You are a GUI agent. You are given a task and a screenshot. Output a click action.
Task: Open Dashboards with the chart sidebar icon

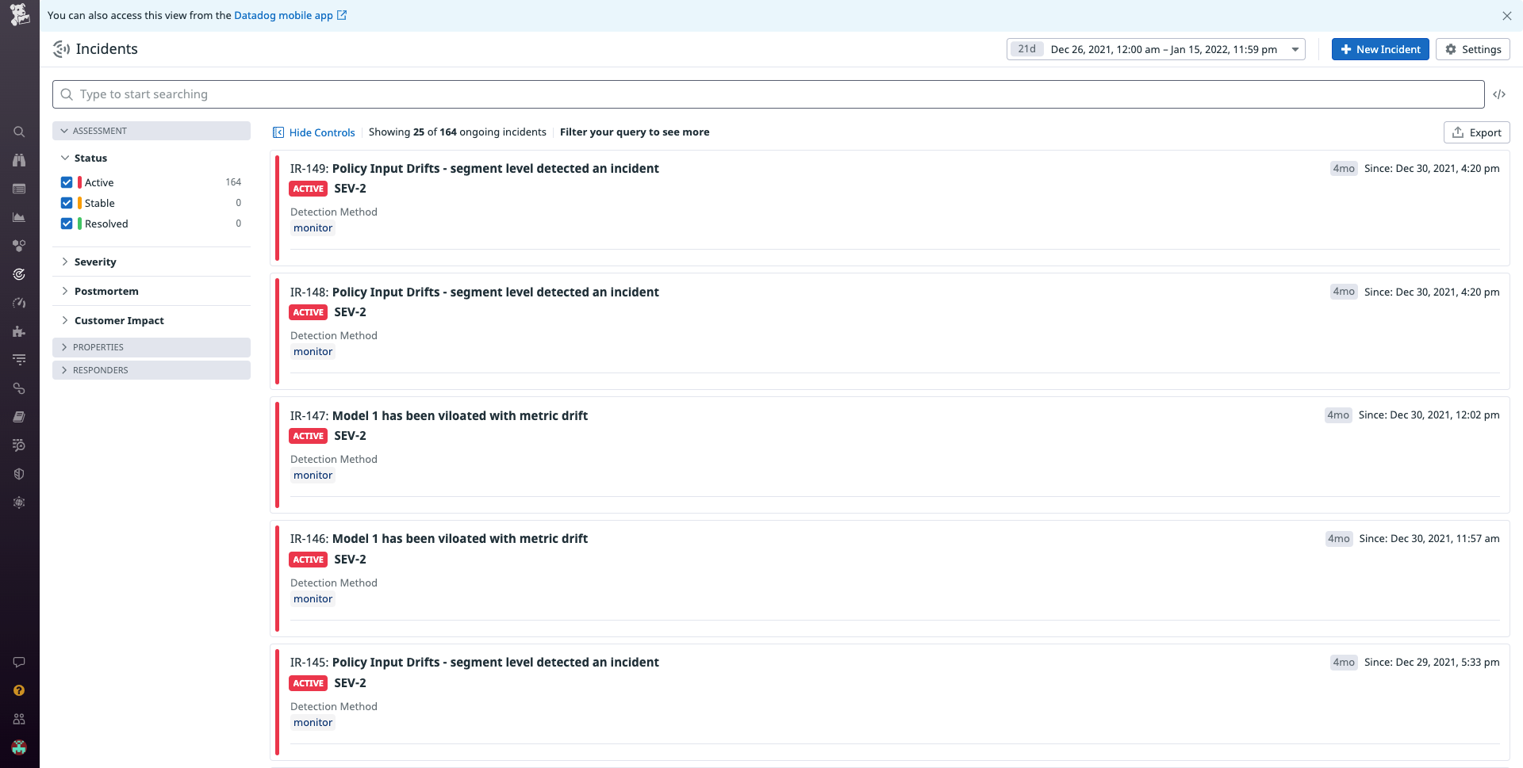[19, 217]
